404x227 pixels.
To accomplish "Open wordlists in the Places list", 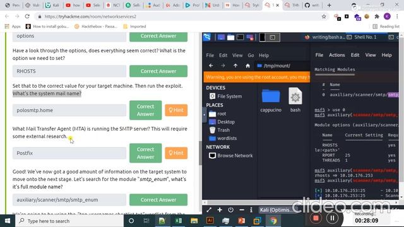I will [x=223, y=138].
